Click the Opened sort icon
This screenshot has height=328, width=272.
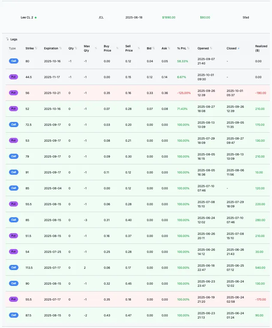point(211,49)
